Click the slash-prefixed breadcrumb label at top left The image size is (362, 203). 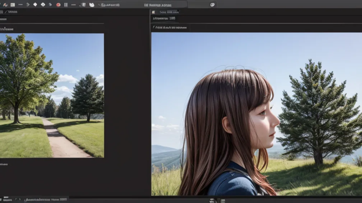coord(11,12)
